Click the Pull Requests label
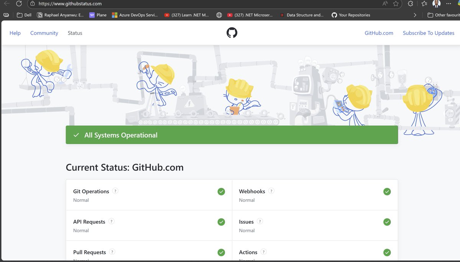Screen dimensions: 460x262 (90, 252)
